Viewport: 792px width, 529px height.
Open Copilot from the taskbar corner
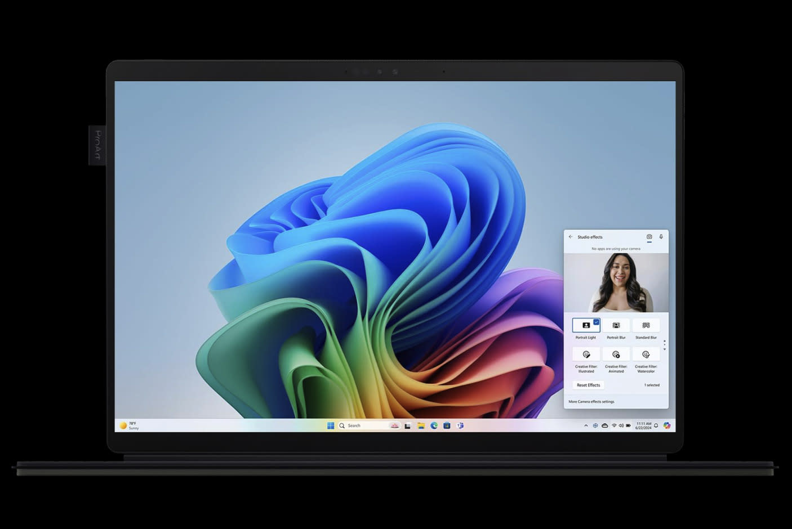pos(667,425)
